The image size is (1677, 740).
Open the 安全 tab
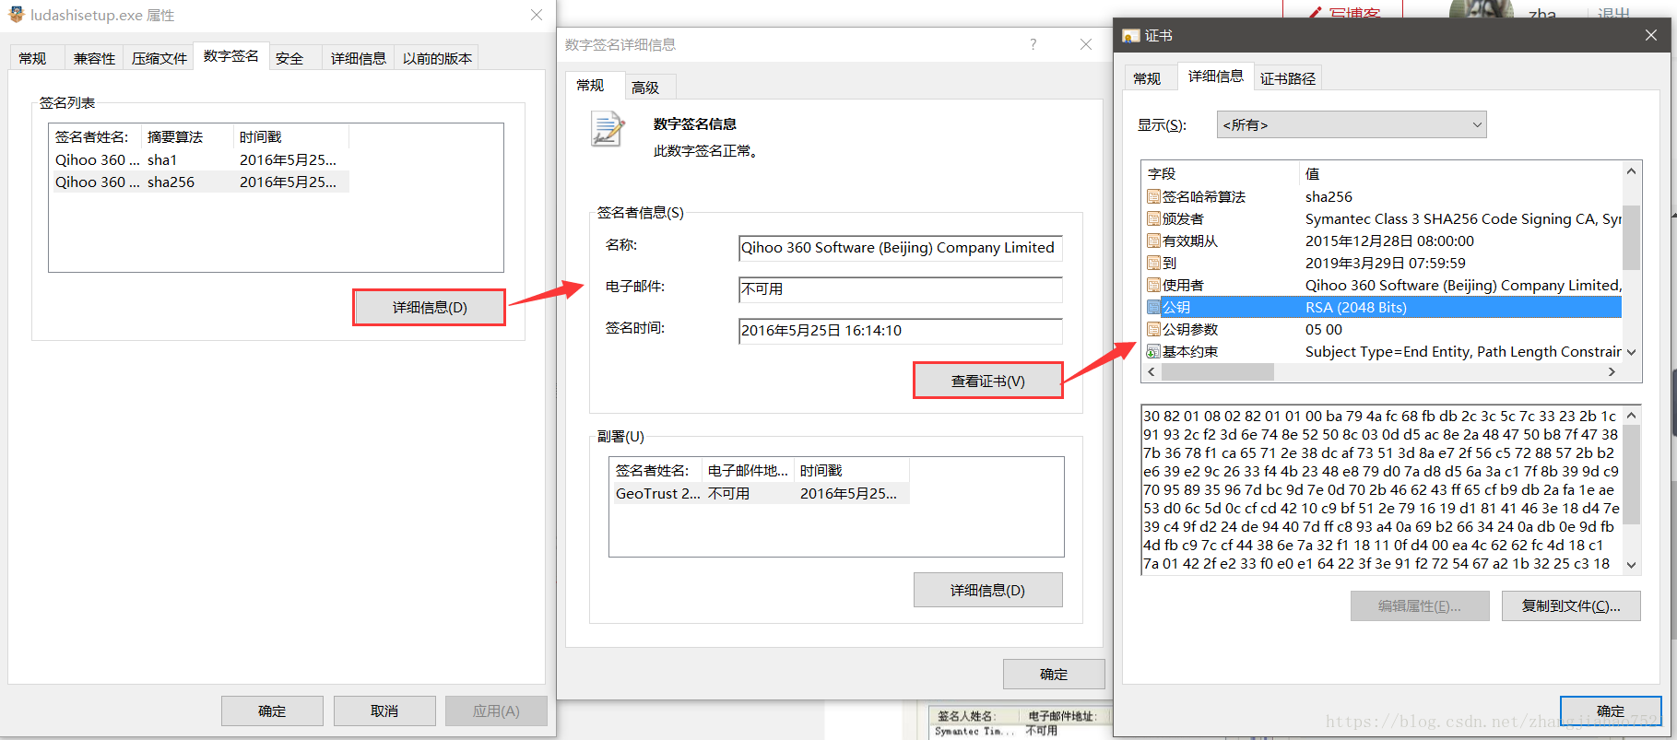tap(289, 58)
